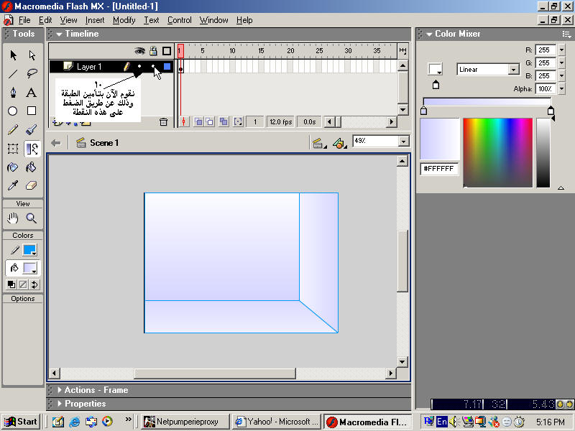
Task: Toggle Onion Skin Outlines button
Action: tap(210, 121)
